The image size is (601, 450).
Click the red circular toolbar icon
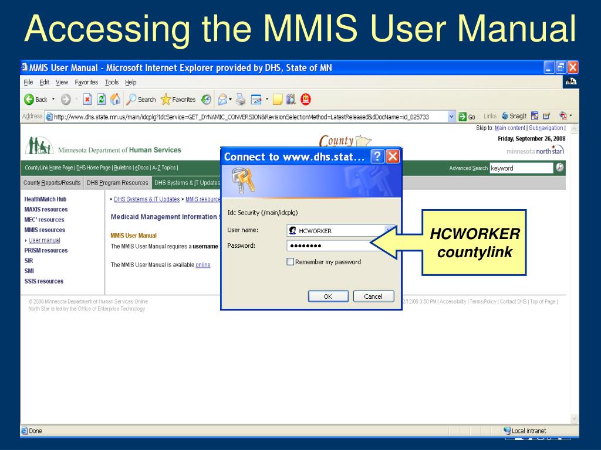tap(305, 100)
